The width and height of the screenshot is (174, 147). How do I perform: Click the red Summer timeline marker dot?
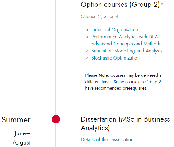(56, 119)
